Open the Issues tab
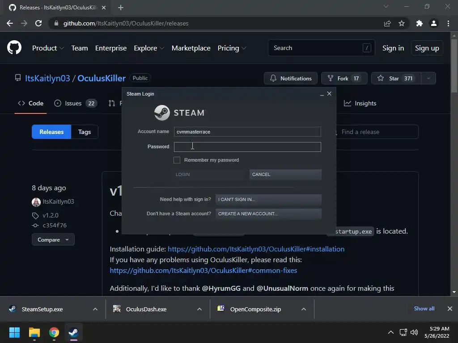This screenshot has height=343, width=458. click(76, 103)
